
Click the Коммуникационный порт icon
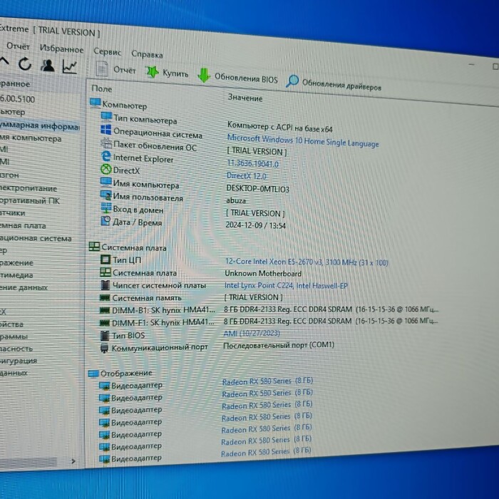pos(104,348)
